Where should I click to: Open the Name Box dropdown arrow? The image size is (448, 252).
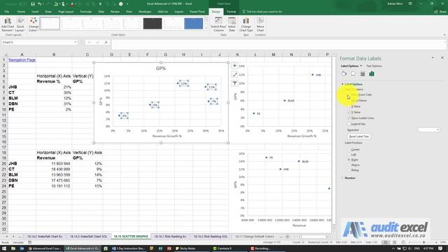point(76,42)
